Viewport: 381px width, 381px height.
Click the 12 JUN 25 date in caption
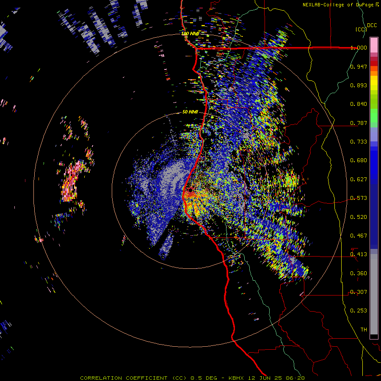point(264,378)
